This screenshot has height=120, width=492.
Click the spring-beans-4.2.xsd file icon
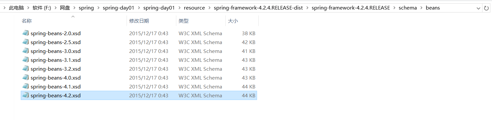25,95
